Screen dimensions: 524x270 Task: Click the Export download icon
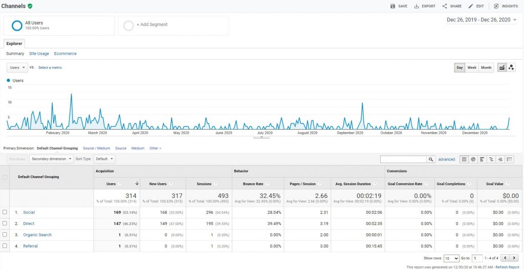tap(417, 6)
